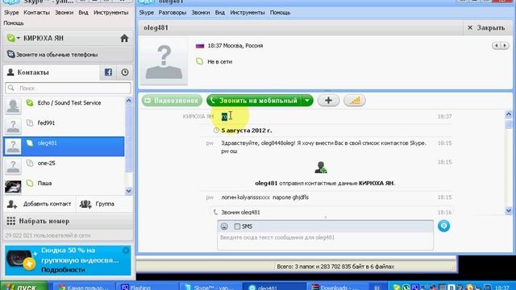
Task: Click previous arrow in profile header
Action: [x=496, y=45]
